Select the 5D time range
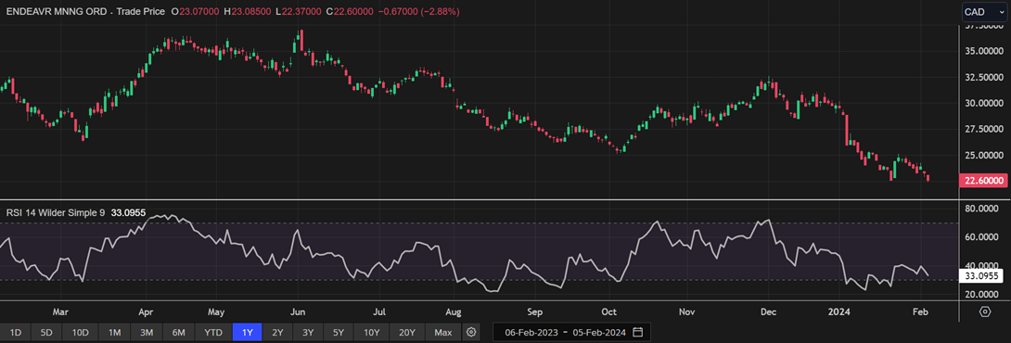 [47, 333]
